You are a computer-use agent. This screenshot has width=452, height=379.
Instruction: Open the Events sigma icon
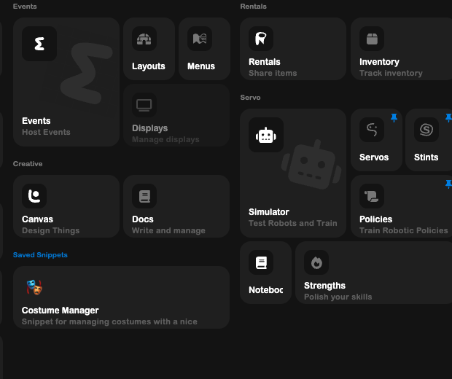(x=39, y=44)
